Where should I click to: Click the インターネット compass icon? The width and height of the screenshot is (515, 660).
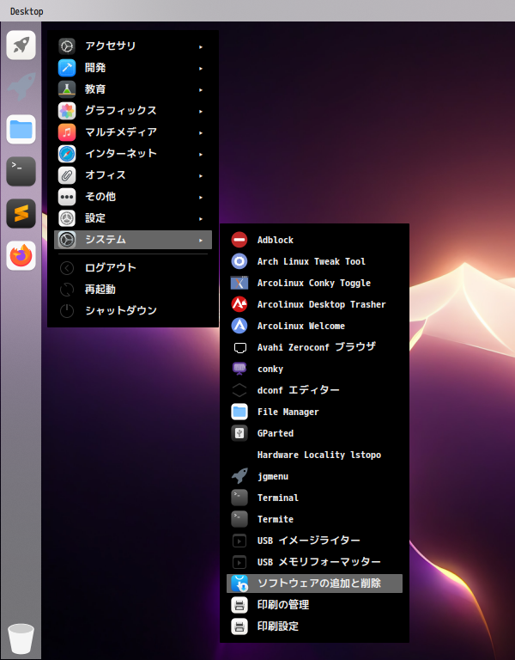[67, 154]
